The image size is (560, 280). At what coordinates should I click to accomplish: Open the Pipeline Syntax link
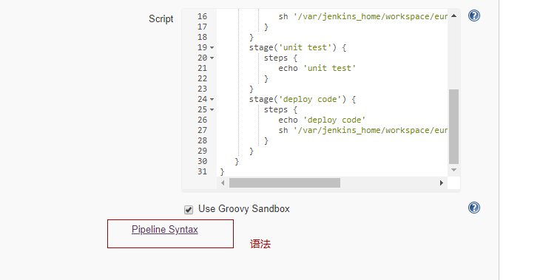point(165,229)
